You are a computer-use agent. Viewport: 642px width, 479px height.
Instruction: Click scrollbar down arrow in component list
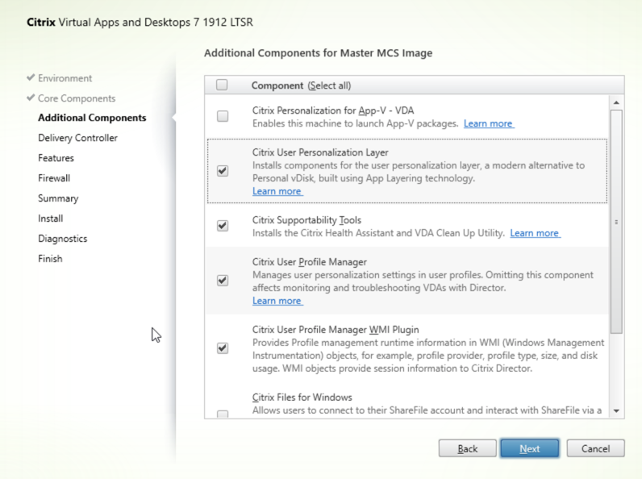point(616,410)
